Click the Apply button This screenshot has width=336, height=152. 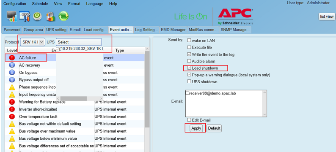196,128
